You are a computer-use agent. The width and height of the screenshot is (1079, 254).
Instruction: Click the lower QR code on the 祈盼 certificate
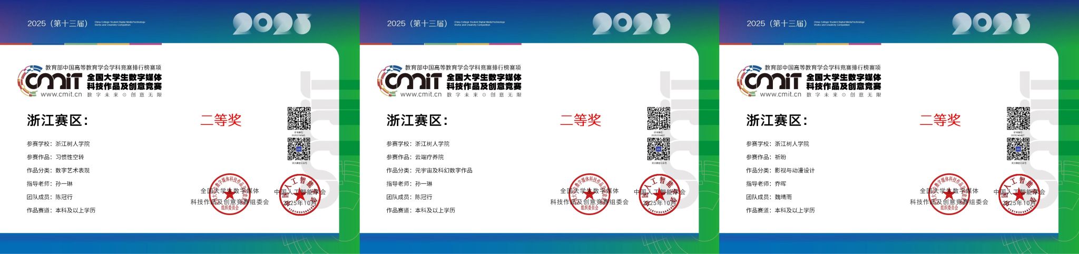click(x=1018, y=149)
